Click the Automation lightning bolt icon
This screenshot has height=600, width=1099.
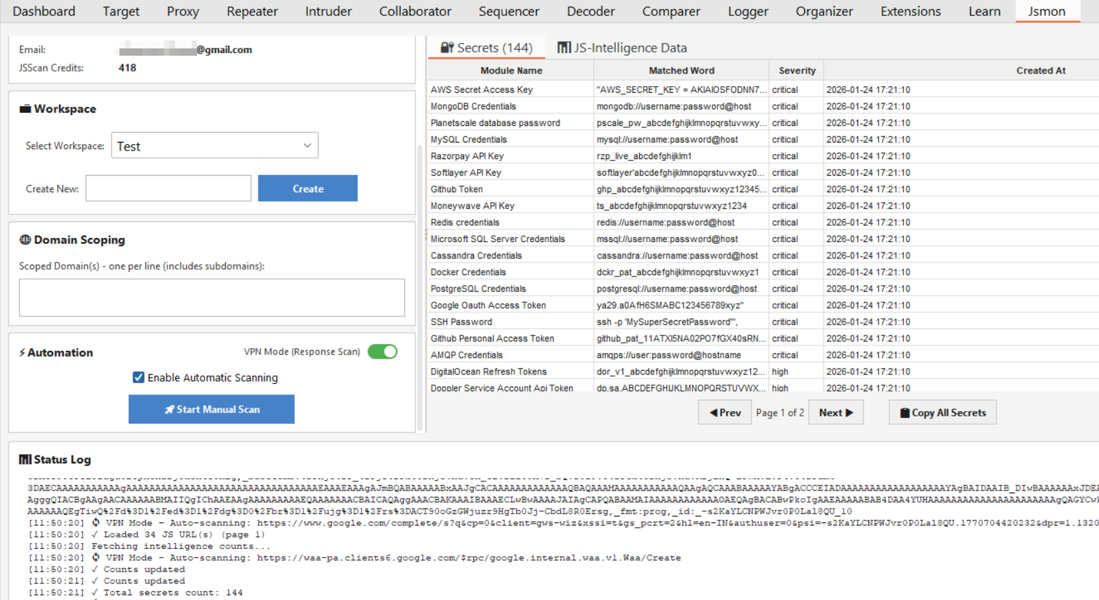pyautogui.click(x=22, y=353)
